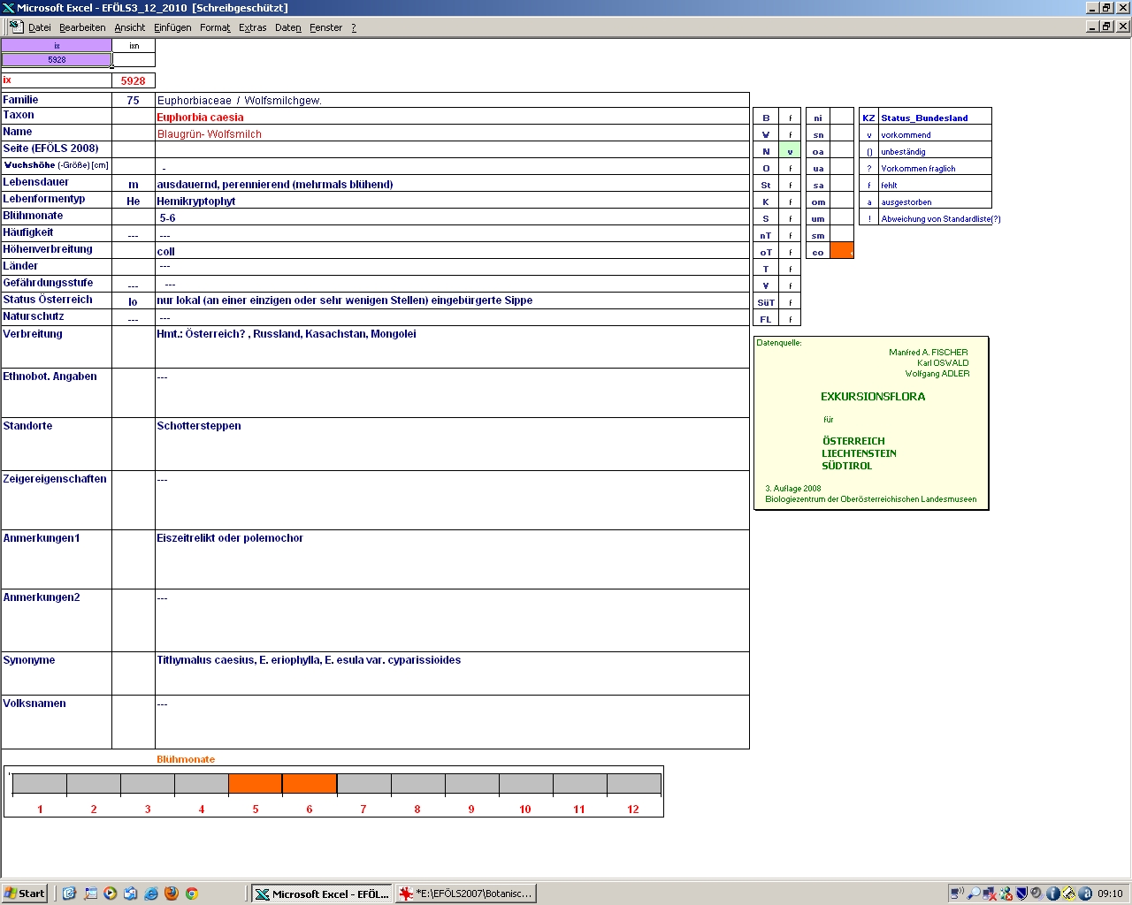Select 'Euphorbiaceae / Wolfsmilchgew.' family cell
The width and height of the screenshot is (1132, 905).
(452, 100)
